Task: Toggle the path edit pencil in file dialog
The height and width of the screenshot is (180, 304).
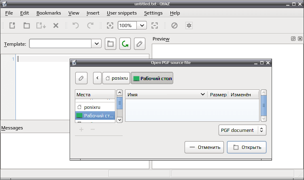Action: click(x=81, y=78)
